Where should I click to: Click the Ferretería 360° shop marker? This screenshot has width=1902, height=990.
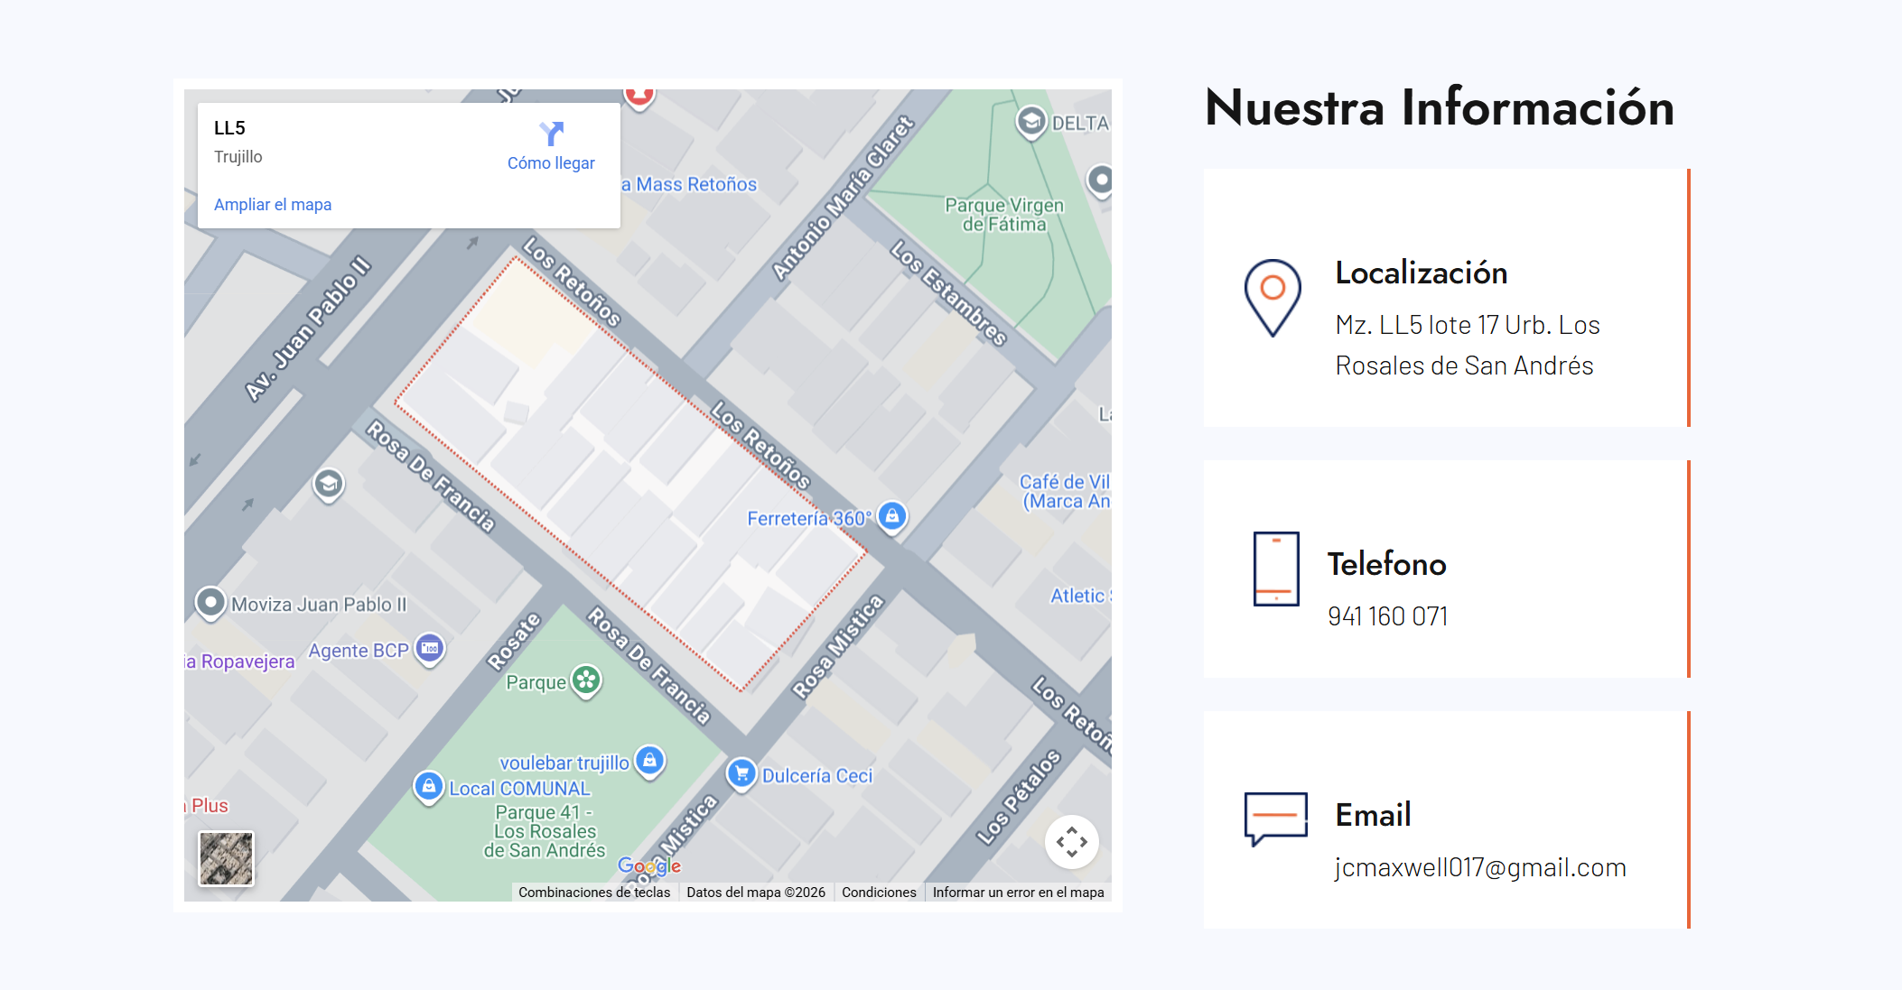pos(892,516)
